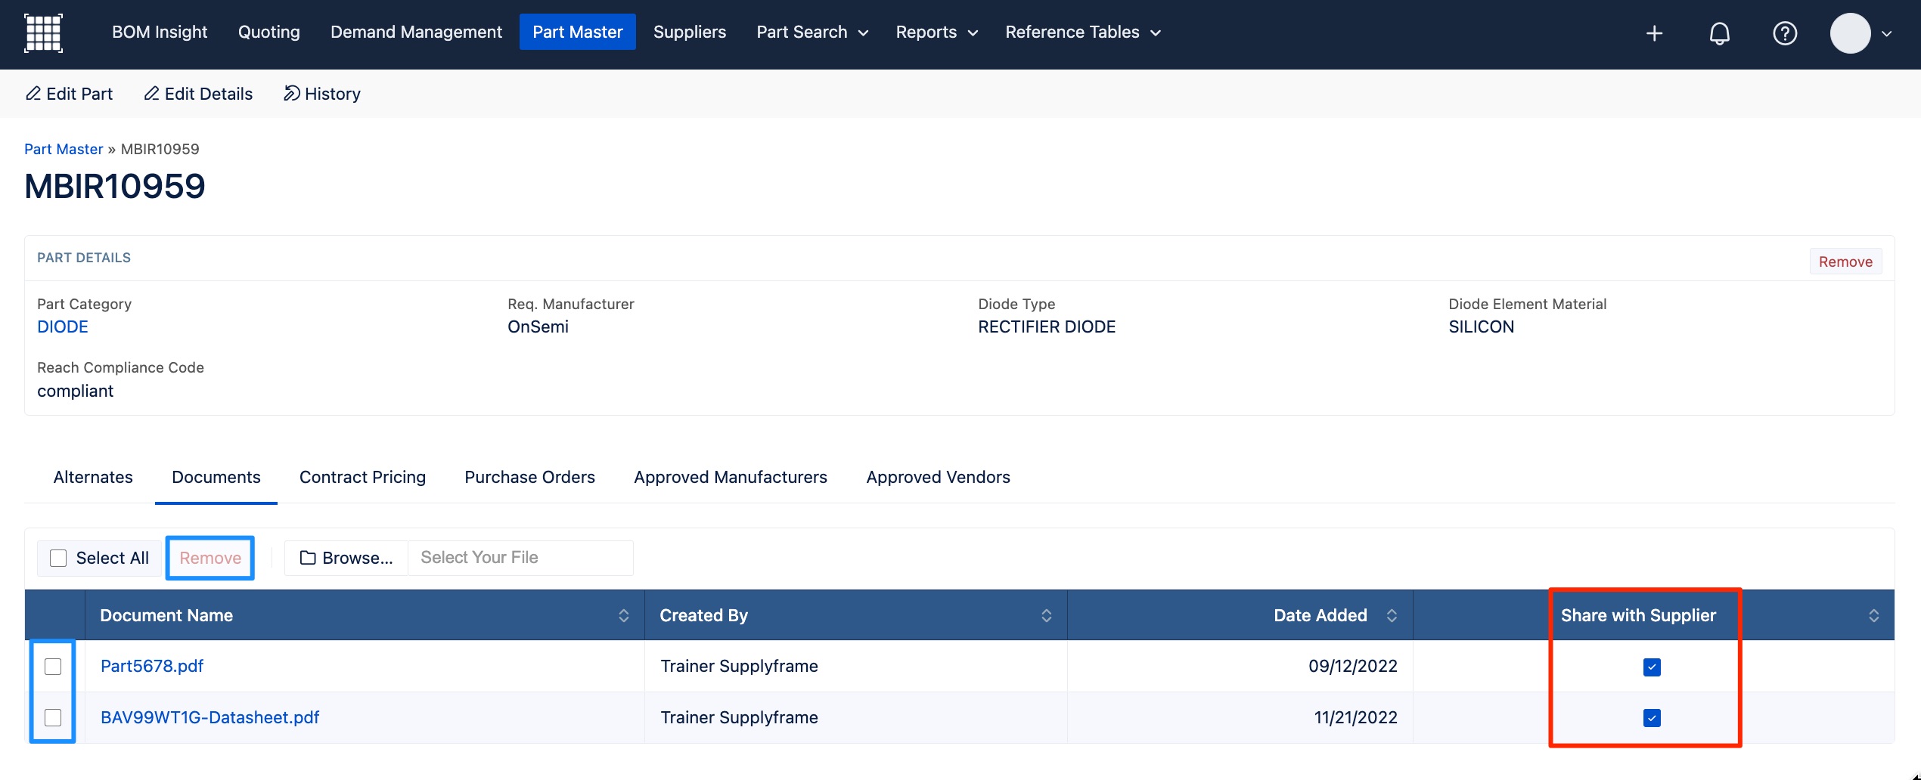Open user avatar profile menu
This screenshot has width=1921, height=780.
point(1850,33)
